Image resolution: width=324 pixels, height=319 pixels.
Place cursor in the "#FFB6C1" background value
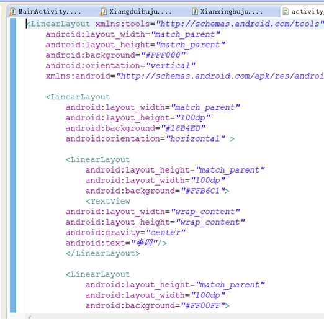tap(203, 191)
